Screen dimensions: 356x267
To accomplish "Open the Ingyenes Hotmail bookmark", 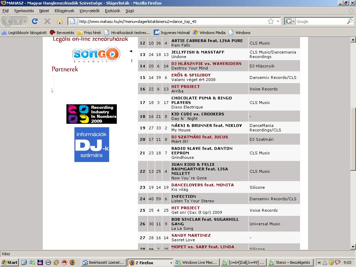I will point(172,32).
